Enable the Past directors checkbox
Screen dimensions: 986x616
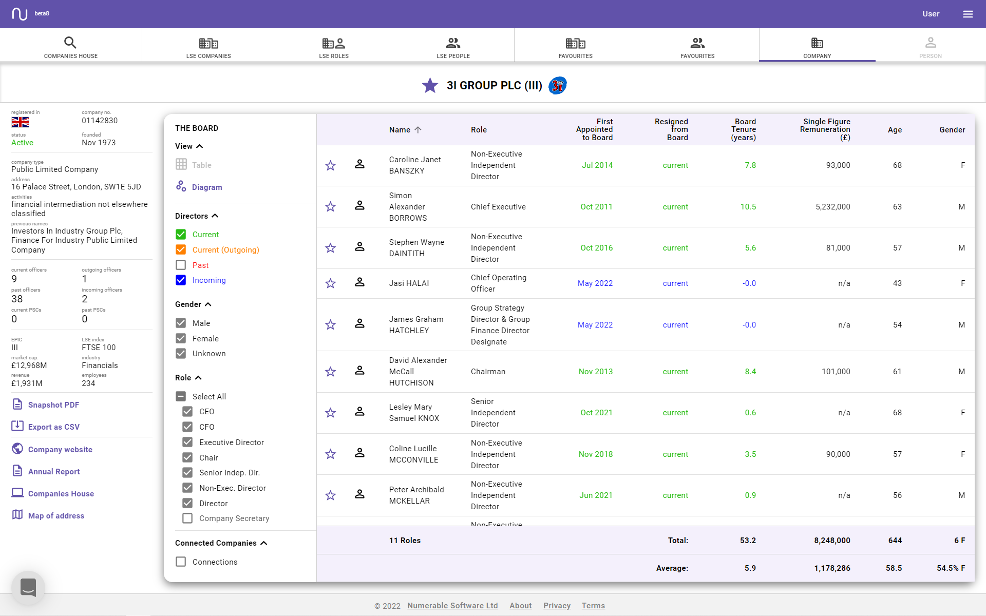[x=181, y=265]
